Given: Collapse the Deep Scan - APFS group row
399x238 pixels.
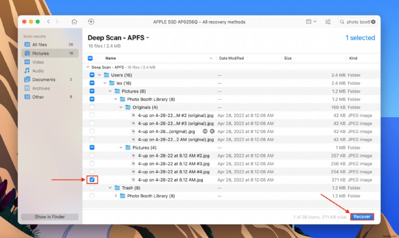Looking at the screenshot, I should pos(88,67).
